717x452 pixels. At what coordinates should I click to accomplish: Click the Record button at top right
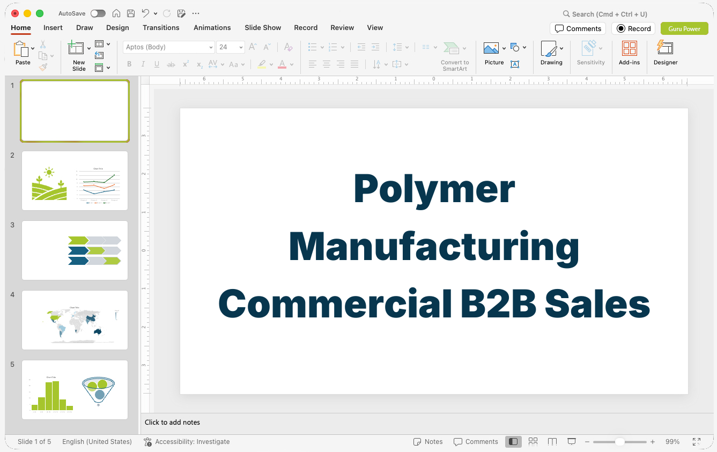point(633,28)
